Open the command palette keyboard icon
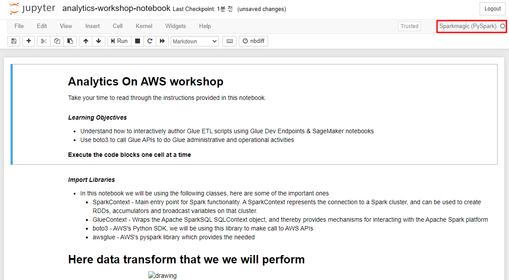 (229, 41)
